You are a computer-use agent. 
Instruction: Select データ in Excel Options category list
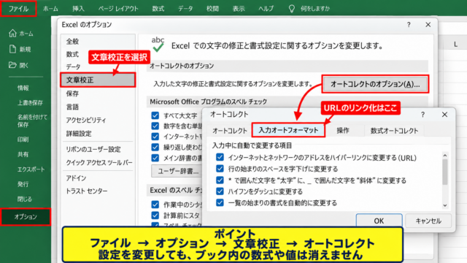point(73,66)
